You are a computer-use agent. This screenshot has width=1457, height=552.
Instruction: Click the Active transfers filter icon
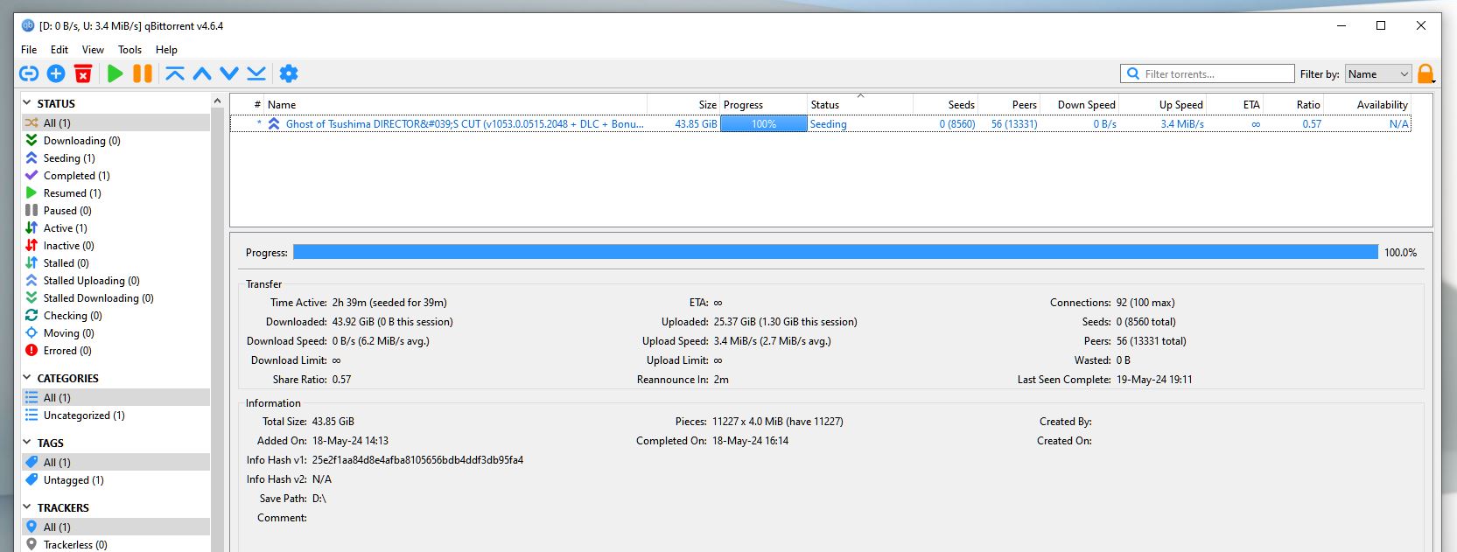[x=32, y=228]
